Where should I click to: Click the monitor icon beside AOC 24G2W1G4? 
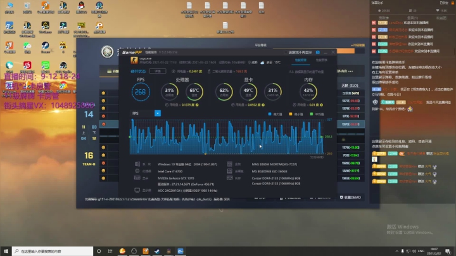pos(137,190)
